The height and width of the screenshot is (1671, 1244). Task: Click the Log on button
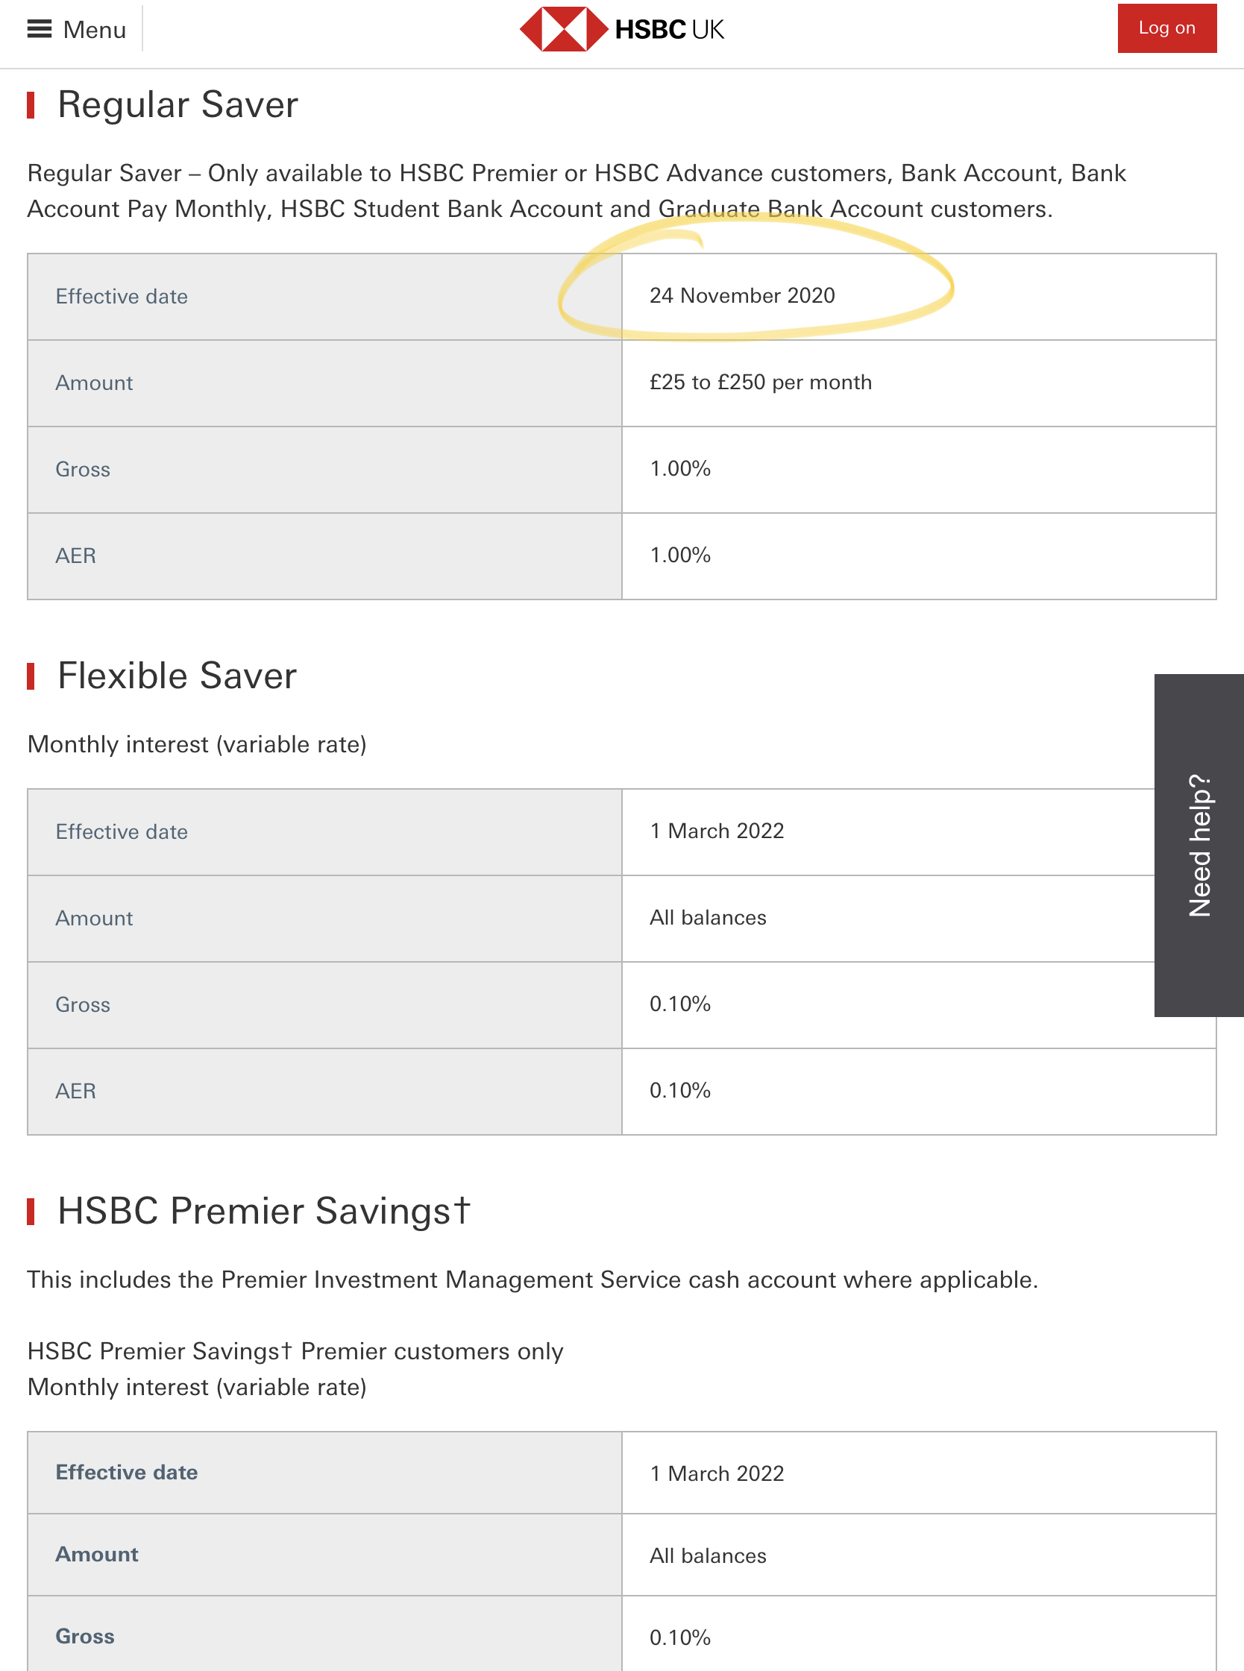tap(1166, 28)
